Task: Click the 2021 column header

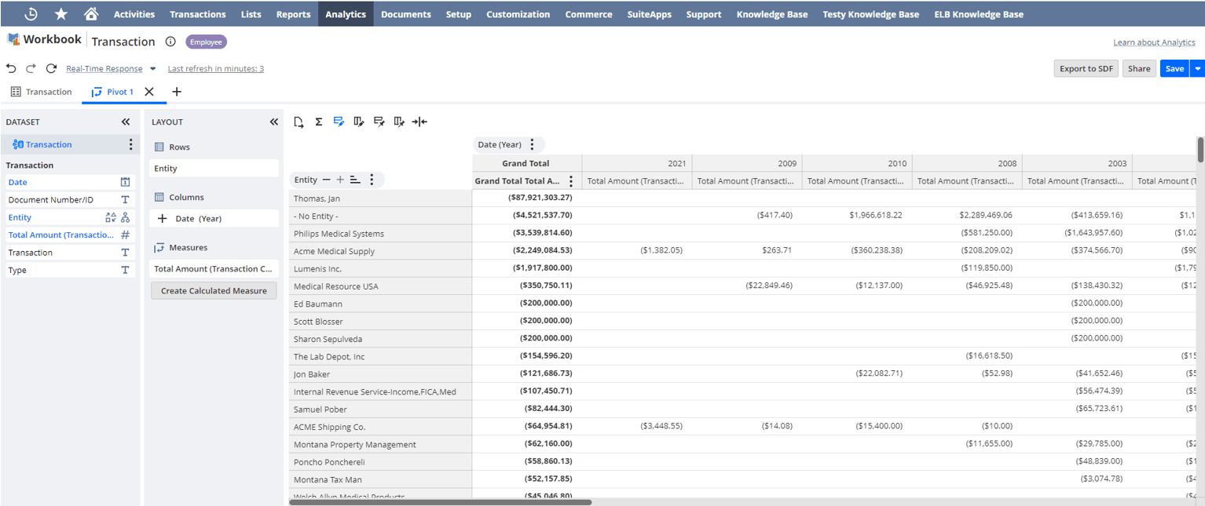Action: (637, 163)
